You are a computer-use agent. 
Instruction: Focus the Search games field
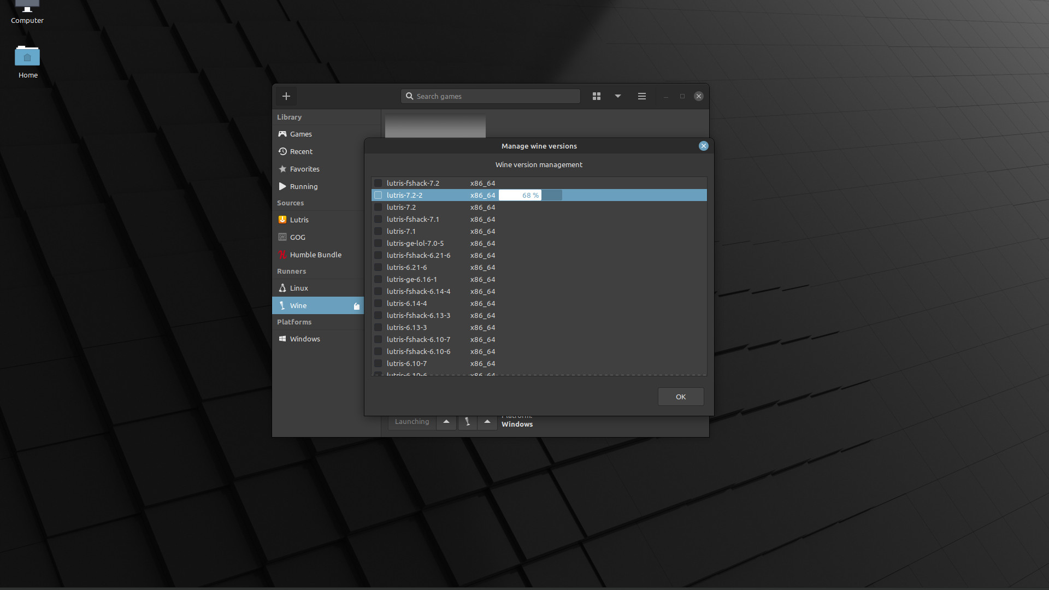(x=490, y=96)
